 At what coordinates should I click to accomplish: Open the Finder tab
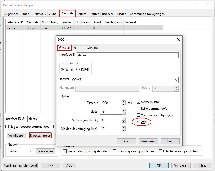121,14
